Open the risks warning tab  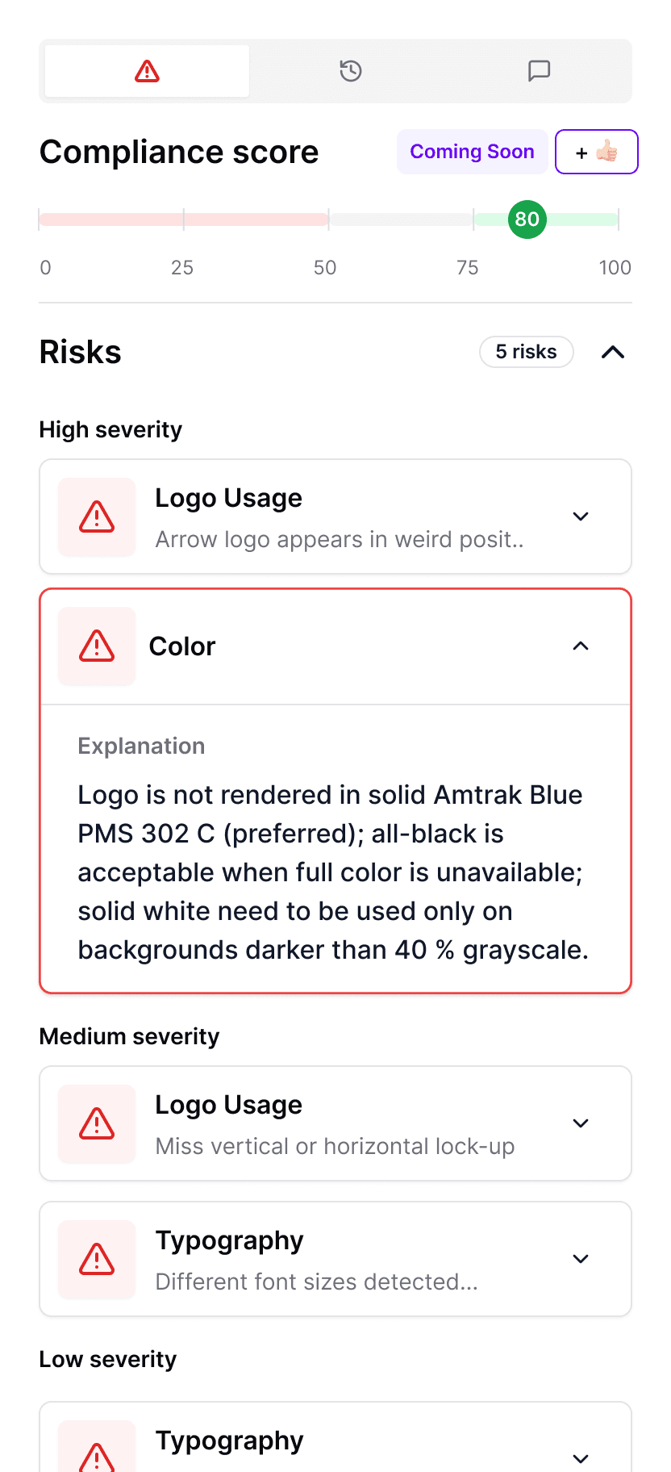[x=147, y=71]
